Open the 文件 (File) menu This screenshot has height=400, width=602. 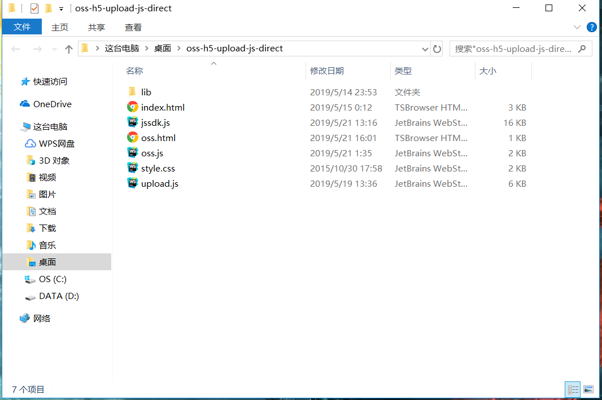point(21,27)
